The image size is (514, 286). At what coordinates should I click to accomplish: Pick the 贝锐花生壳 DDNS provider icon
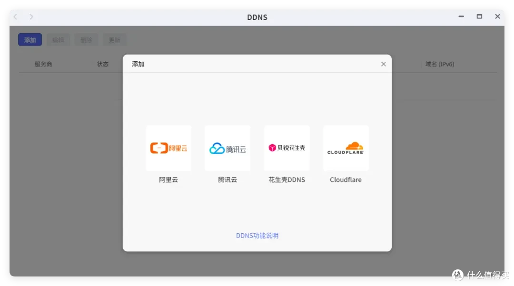click(287, 148)
